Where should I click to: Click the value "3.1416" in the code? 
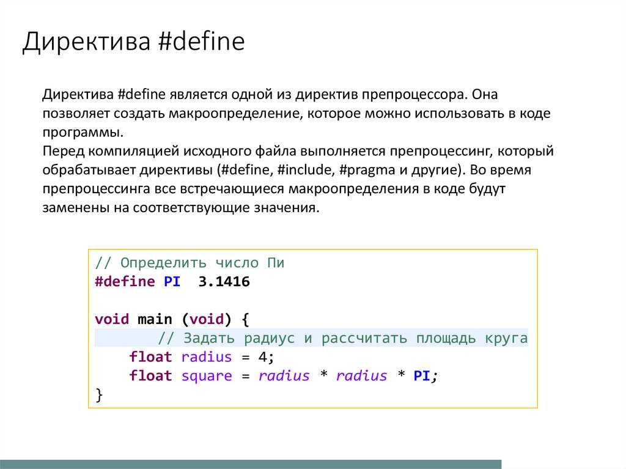click(224, 282)
